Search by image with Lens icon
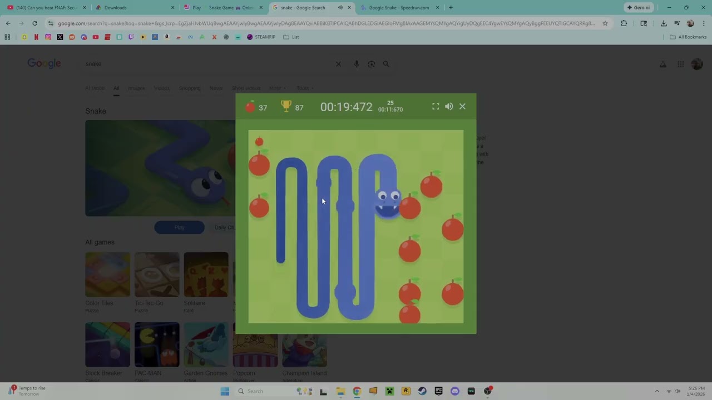 372,64
